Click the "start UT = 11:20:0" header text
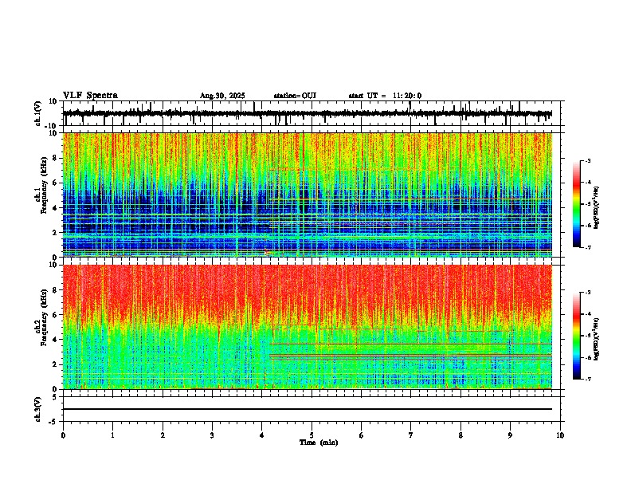This screenshot has width=631, height=488. [385, 96]
